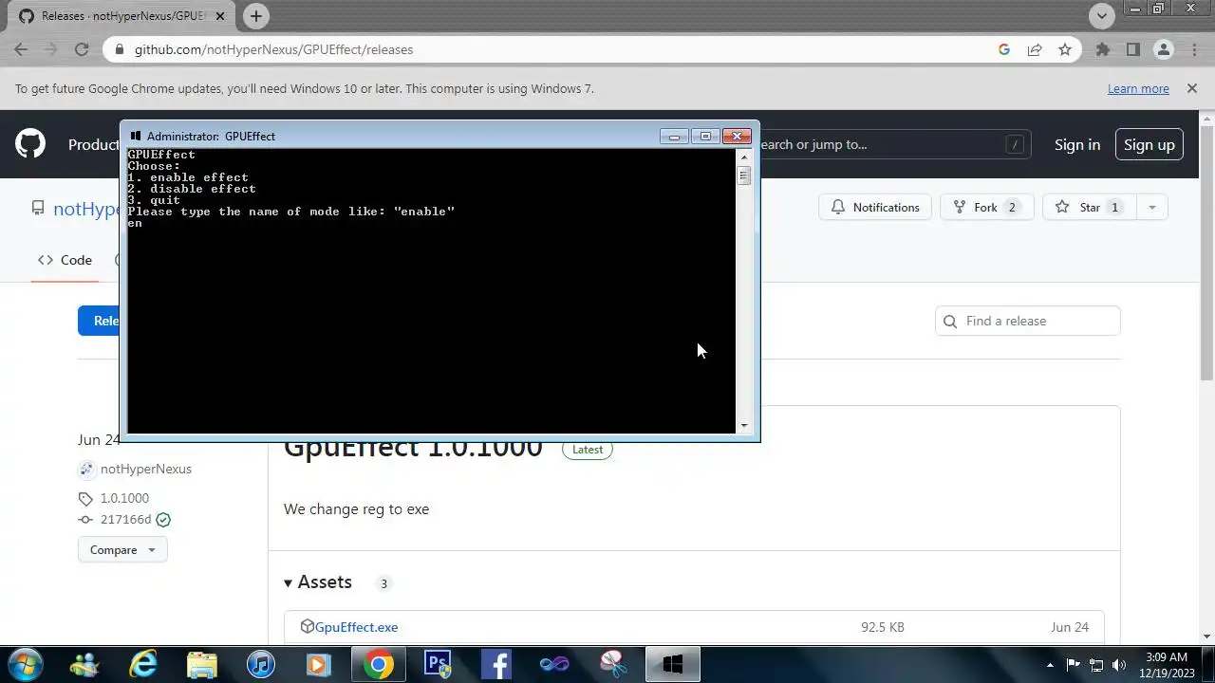Viewport: 1215px width, 683px height.
Task: Click the Google icon in the address bar
Action: click(x=1004, y=49)
